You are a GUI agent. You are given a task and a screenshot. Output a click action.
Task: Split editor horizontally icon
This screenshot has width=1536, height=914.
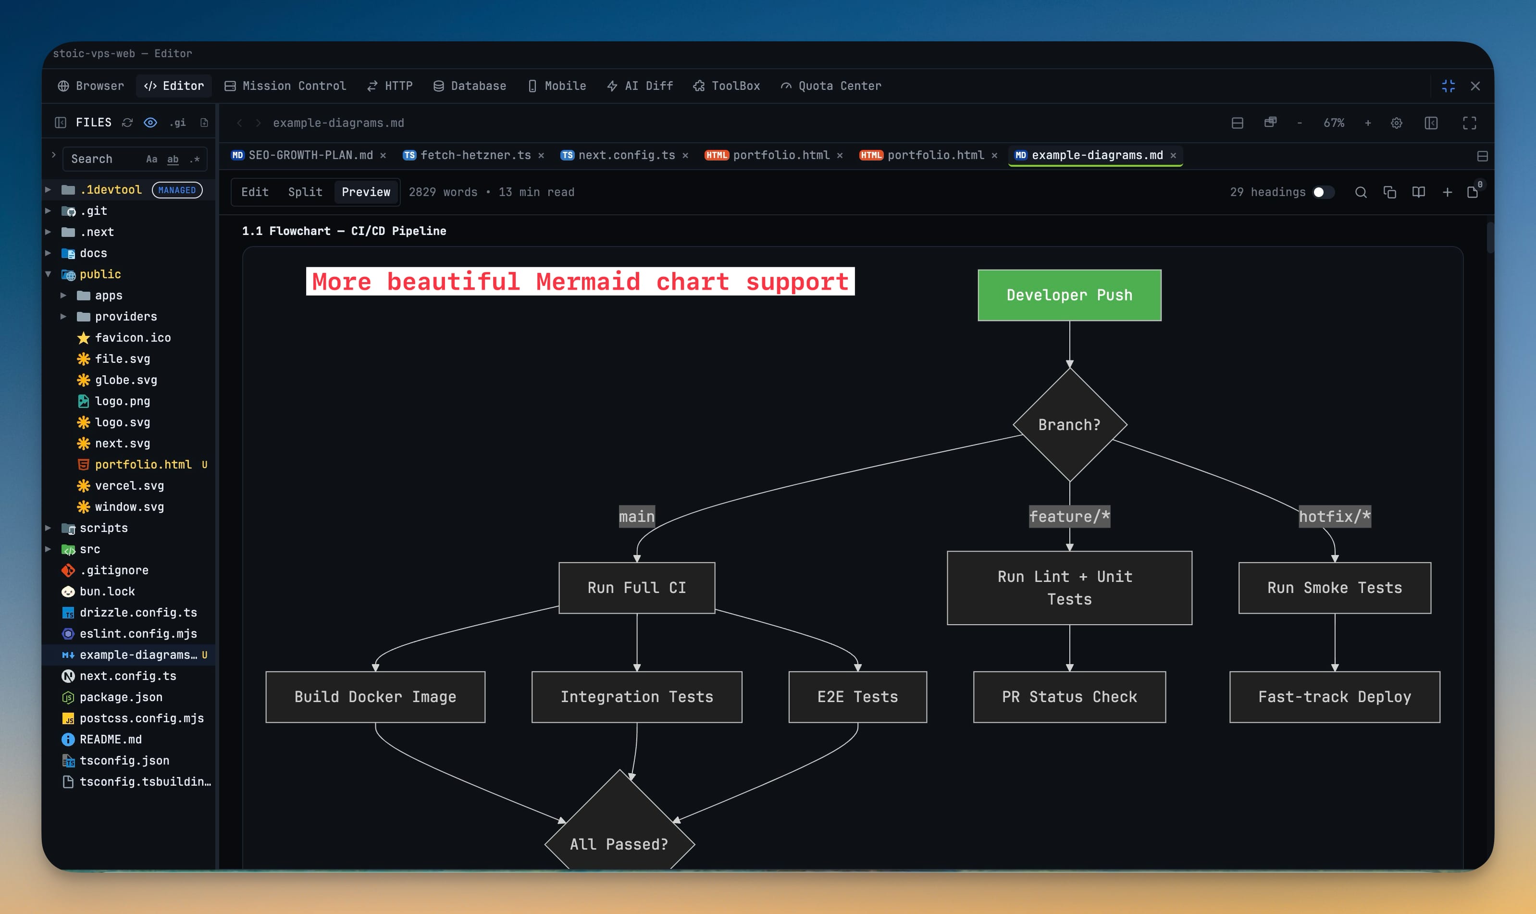click(x=1237, y=123)
